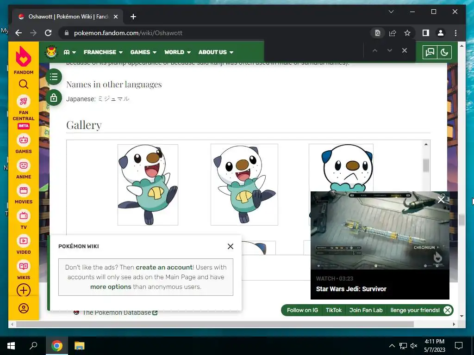Image resolution: width=474 pixels, height=355 pixels.
Task: Open the Wikis sidebar icon
Action: (24, 266)
